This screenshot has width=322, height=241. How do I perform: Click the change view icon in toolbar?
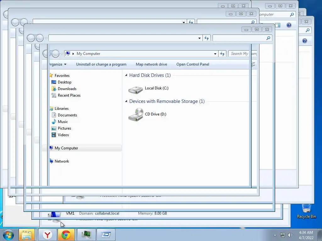(253, 64)
